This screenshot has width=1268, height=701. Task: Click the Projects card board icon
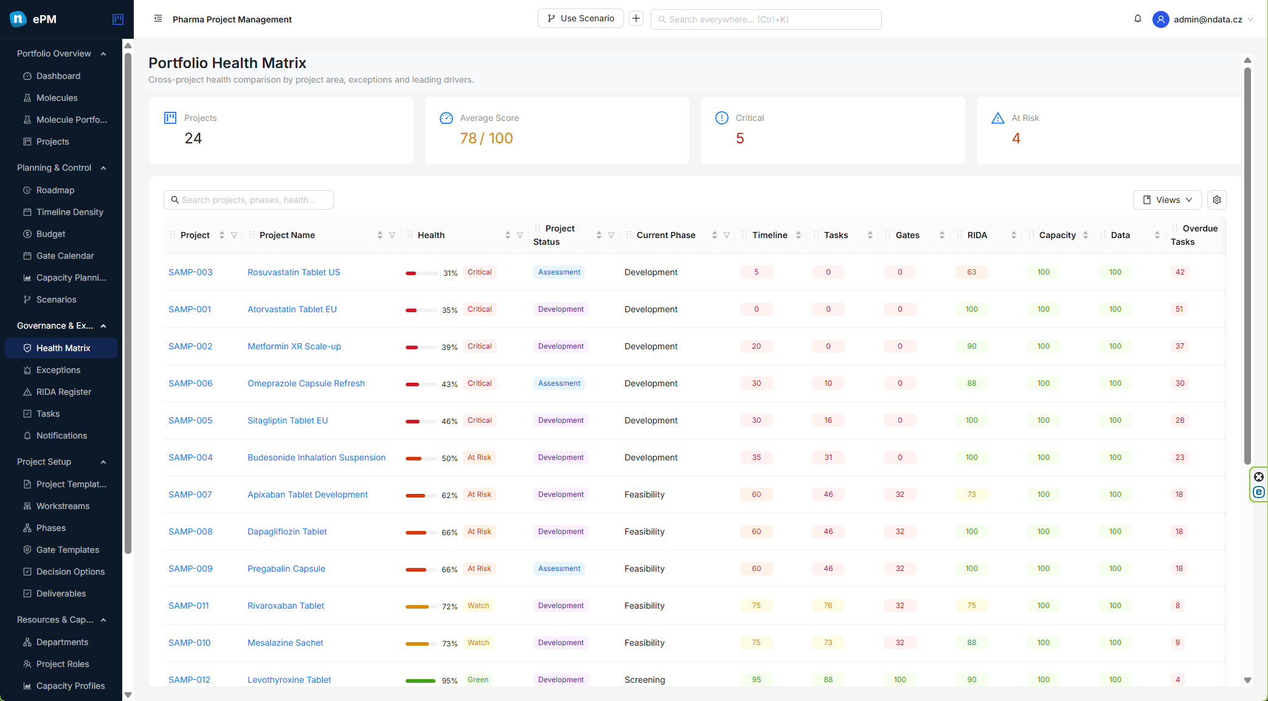tap(170, 118)
